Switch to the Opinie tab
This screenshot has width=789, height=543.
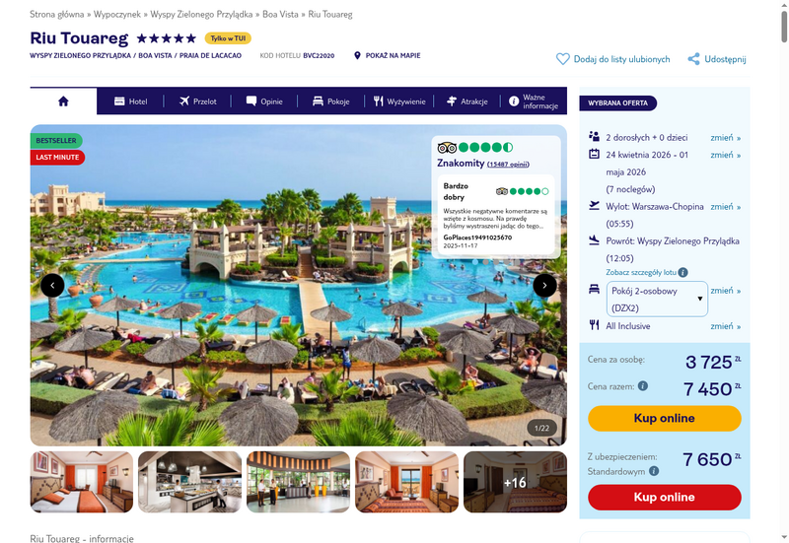coord(264,102)
